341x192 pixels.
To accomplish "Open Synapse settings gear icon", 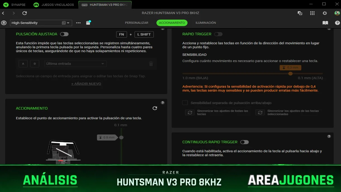I will pos(325,13).
